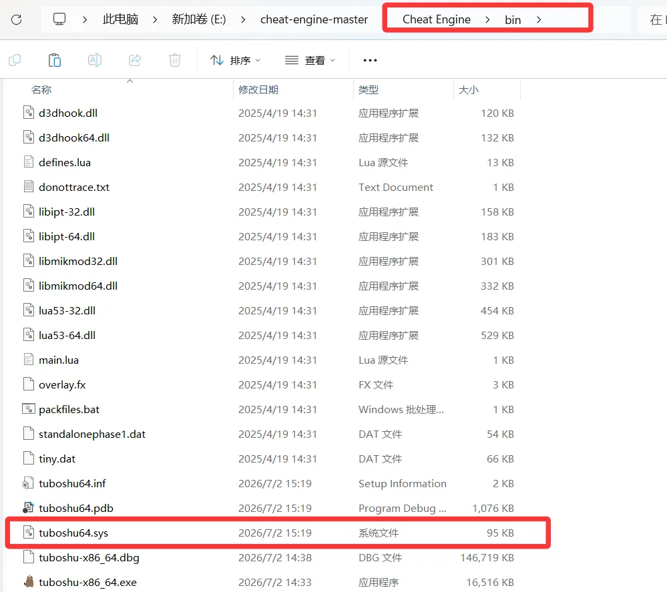
Task: Navigate to cheat-engine-master breadcrumb
Action: click(x=314, y=19)
